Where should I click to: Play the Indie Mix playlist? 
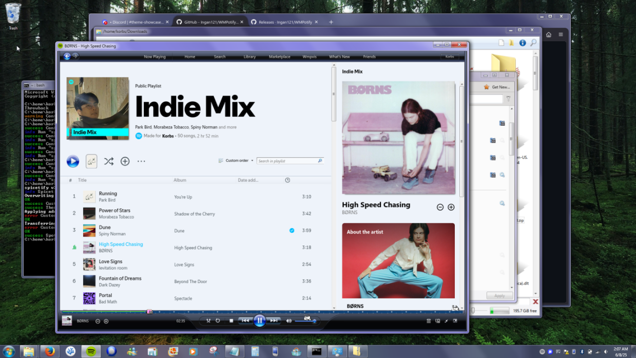(x=73, y=161)
